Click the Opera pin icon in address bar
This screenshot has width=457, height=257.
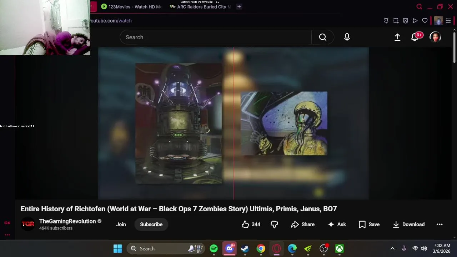pos(386,21)
